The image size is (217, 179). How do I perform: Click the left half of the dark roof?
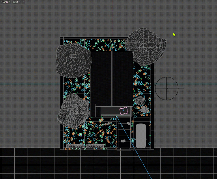101,79
